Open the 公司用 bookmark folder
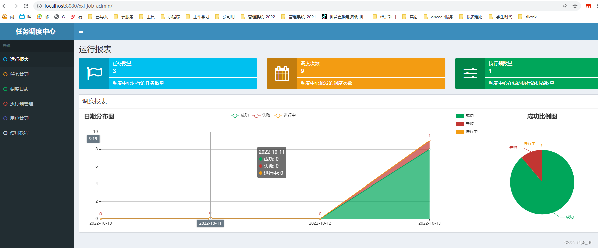Screen dimensions: 598x248 [225, 17]
